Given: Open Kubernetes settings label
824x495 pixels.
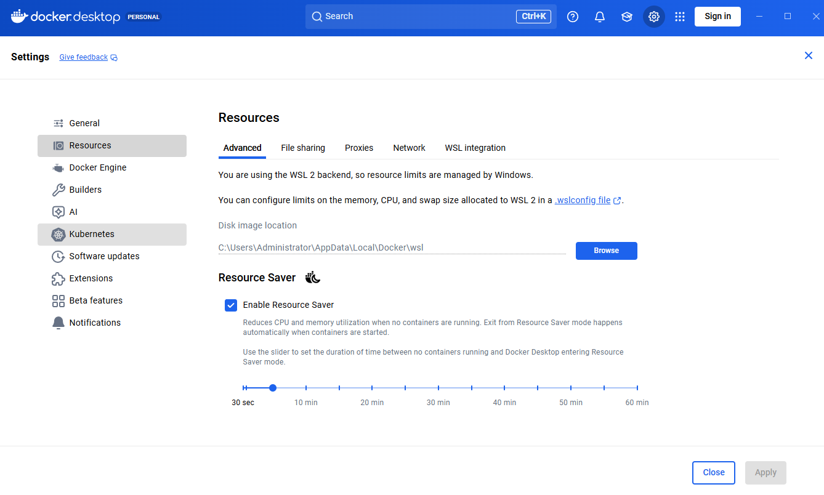Looking at the screenshot, I should pos(92,234).
